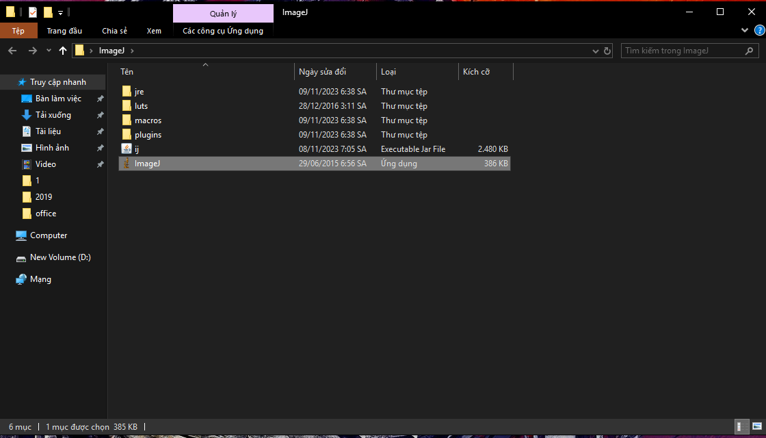Click the New folder quick access icon
The width and height of the screenshot is (766, 438).
(47, 12)
